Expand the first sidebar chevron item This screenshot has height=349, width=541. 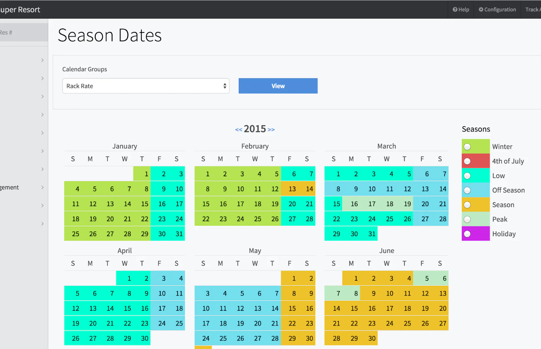click(x=43, y=60)
